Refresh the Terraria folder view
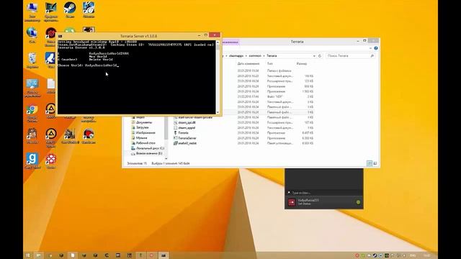 click(x=320, y=56)
